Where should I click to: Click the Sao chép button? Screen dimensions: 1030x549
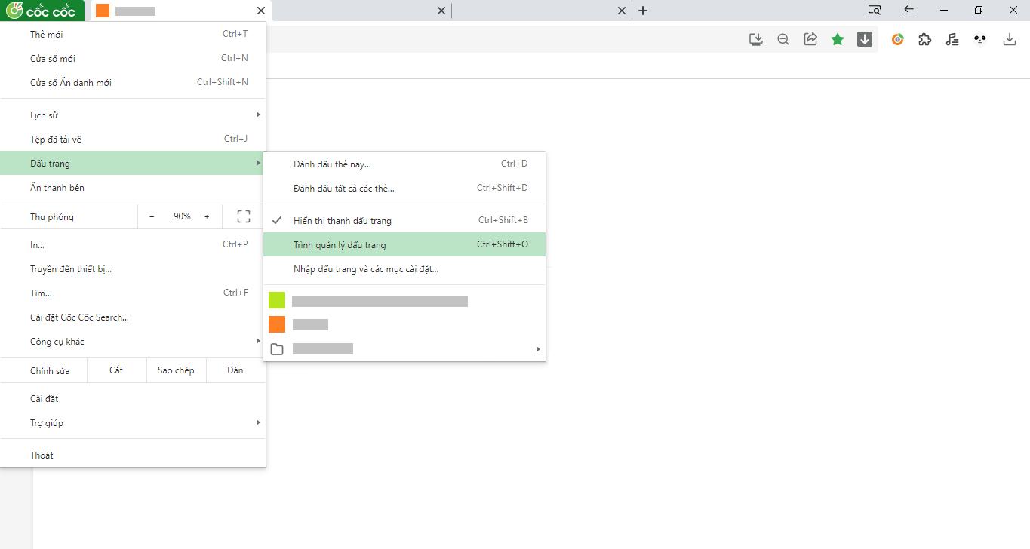tap(176, 370)
